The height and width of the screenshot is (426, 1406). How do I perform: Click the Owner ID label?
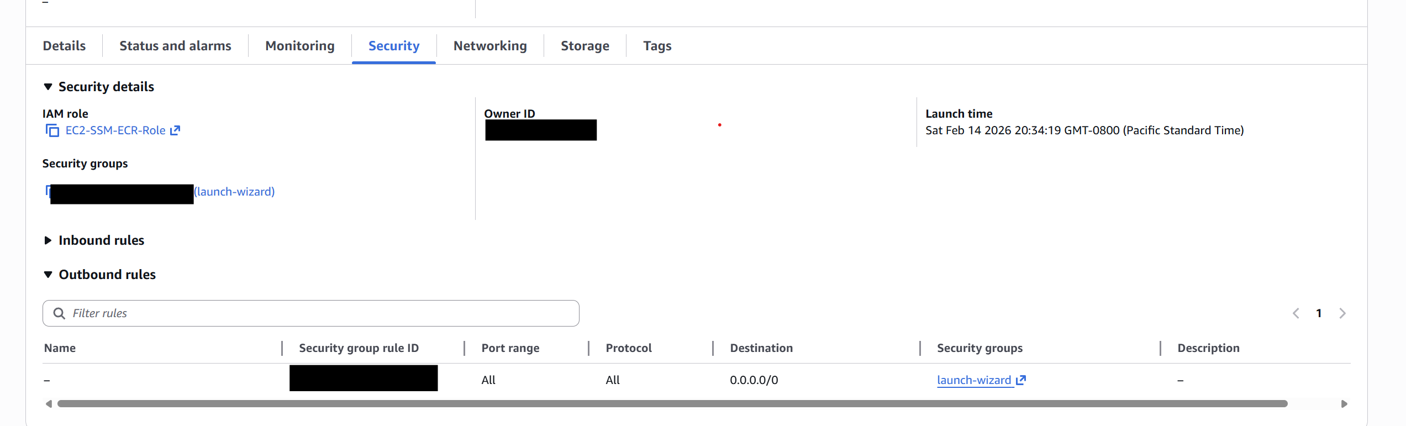click(509, 113)
